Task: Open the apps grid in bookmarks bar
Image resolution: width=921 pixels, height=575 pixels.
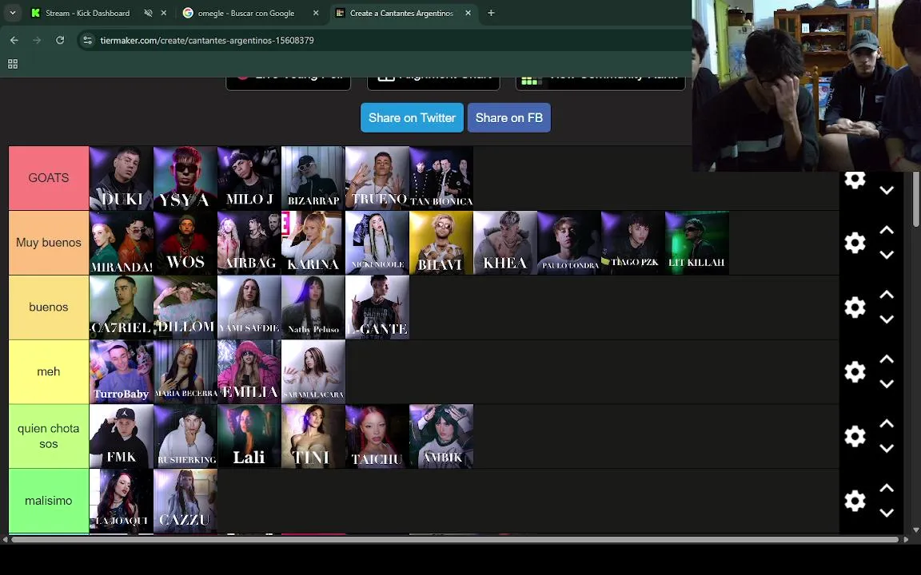Action: pos(12,64)
